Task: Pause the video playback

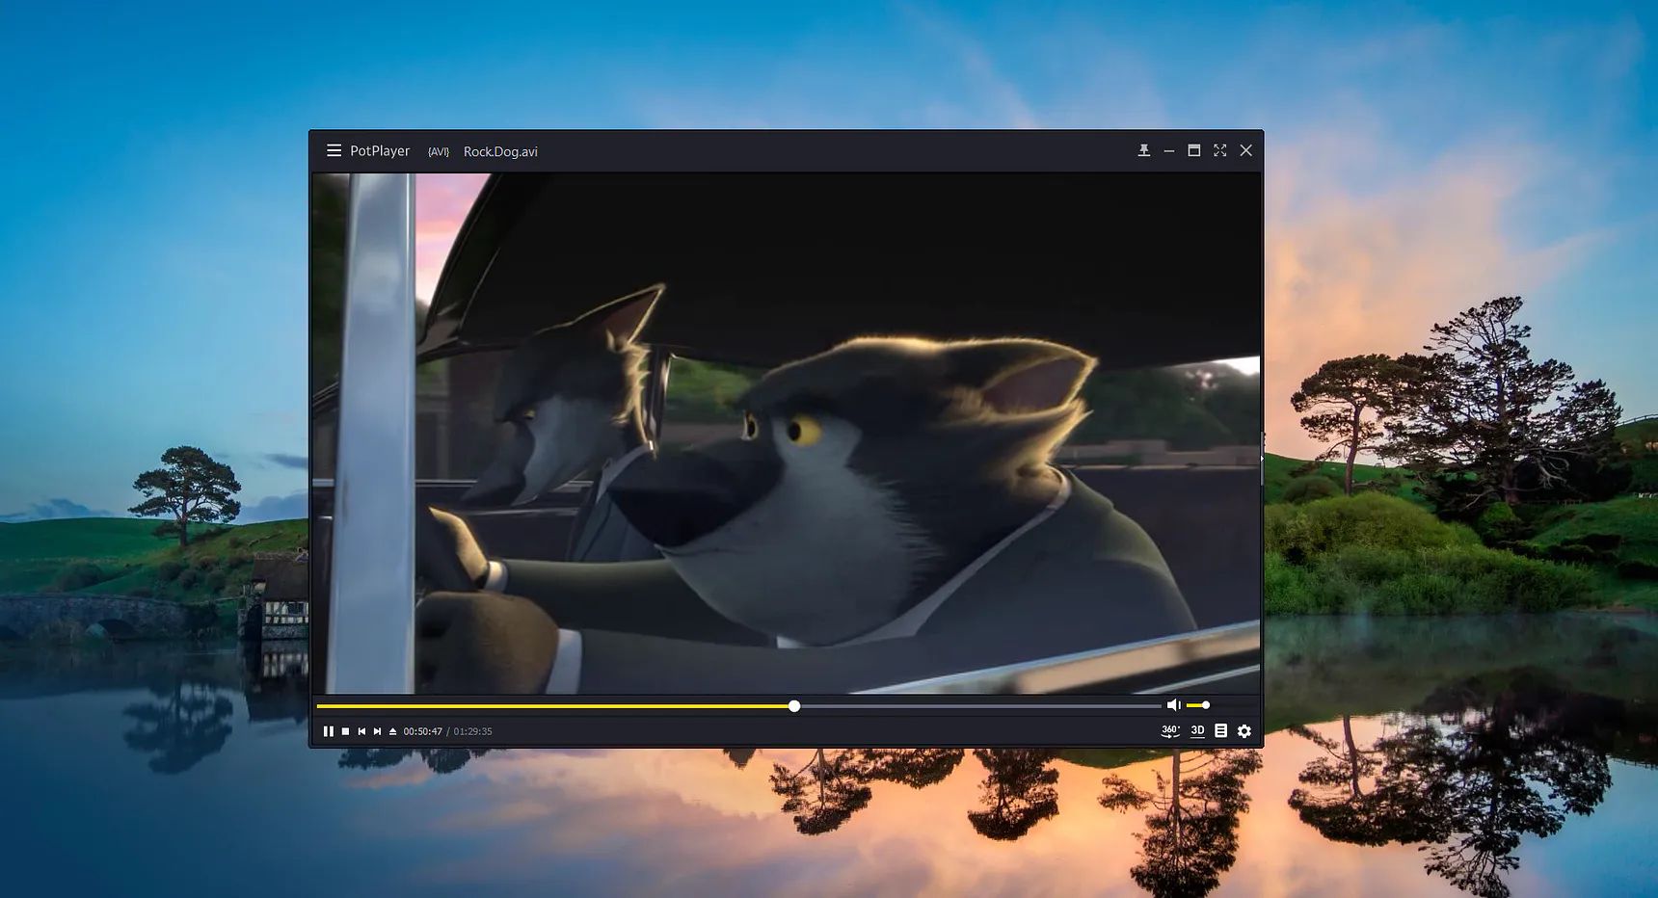Action: pyautogui.click(x=329, y=731)
